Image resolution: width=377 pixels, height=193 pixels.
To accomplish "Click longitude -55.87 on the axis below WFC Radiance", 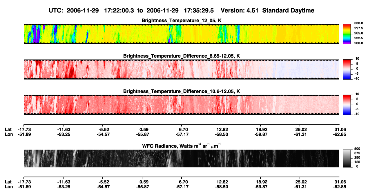I will click(142, 187).
